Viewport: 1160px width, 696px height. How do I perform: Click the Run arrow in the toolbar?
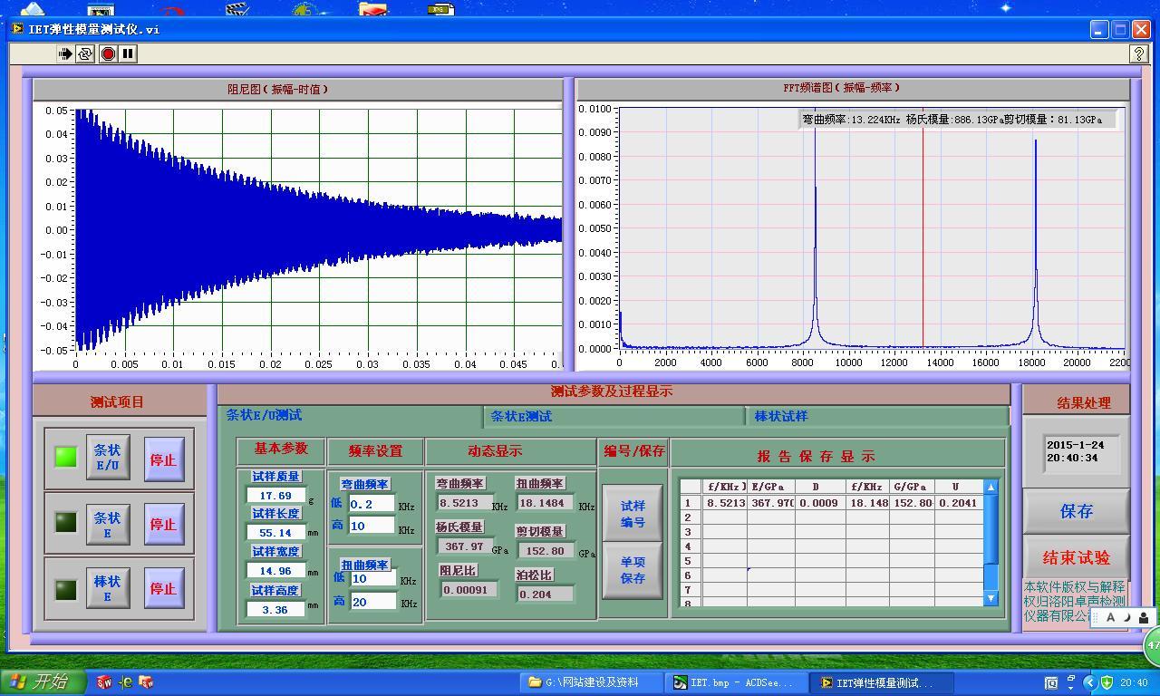[x=65, y=54]
